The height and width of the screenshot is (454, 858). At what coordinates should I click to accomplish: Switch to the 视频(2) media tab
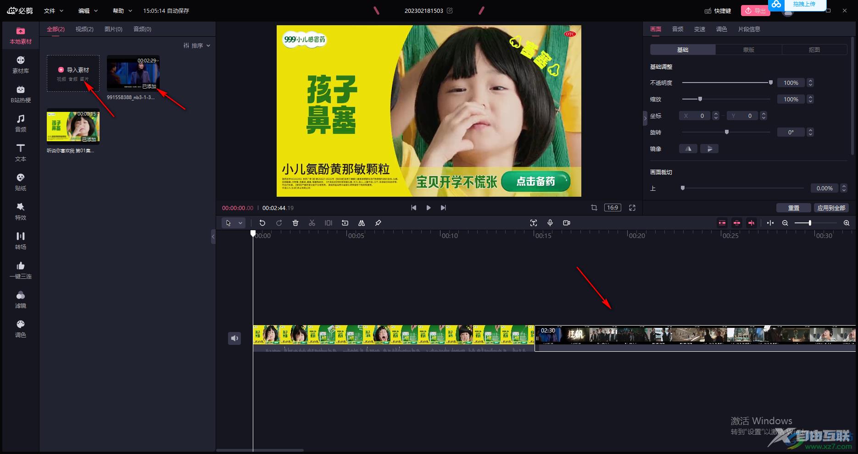(84, 29)
